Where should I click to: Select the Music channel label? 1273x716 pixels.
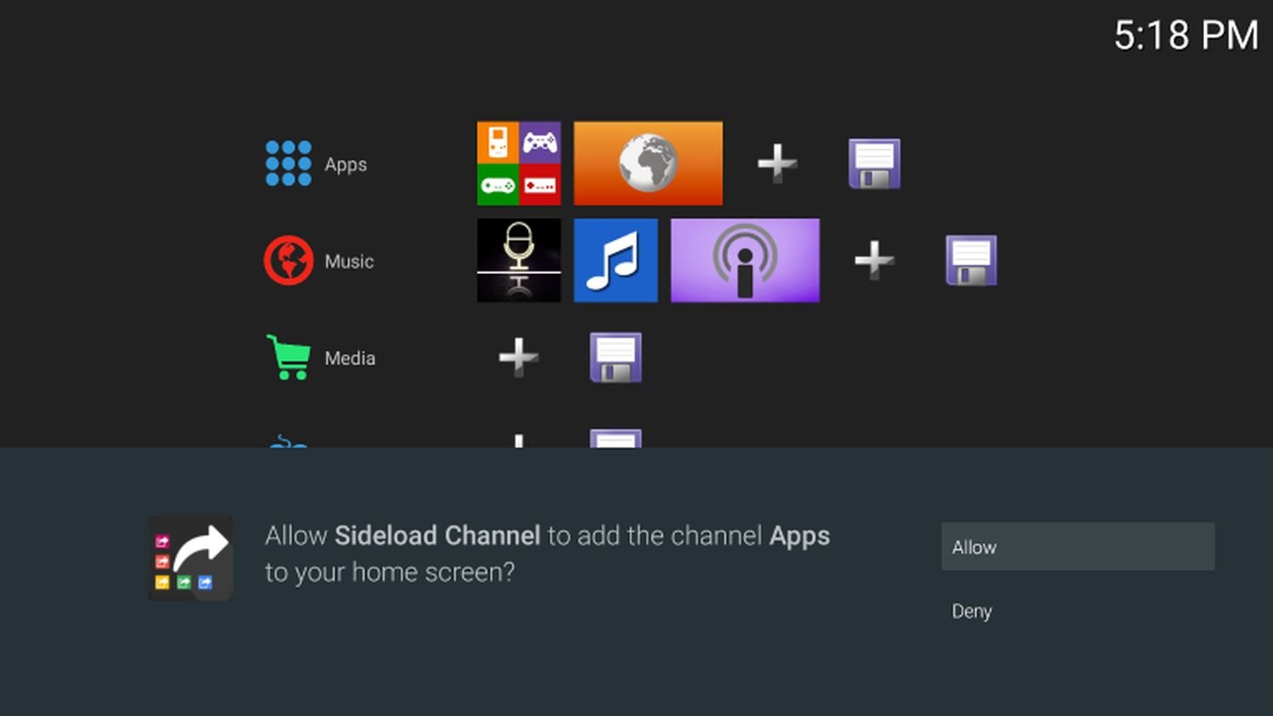349,261
